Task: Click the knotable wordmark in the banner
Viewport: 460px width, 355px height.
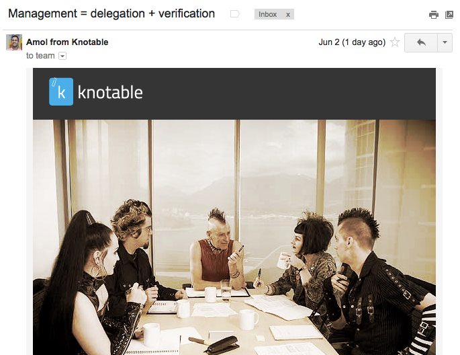Action: (110, 92)
